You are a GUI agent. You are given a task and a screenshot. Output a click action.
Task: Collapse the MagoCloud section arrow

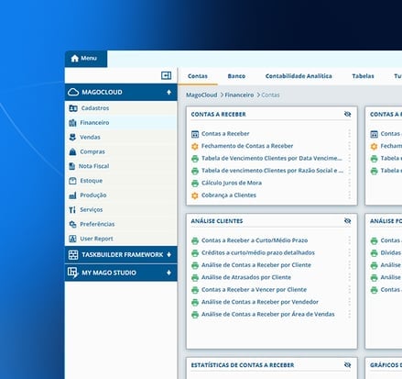coord(168,92)
